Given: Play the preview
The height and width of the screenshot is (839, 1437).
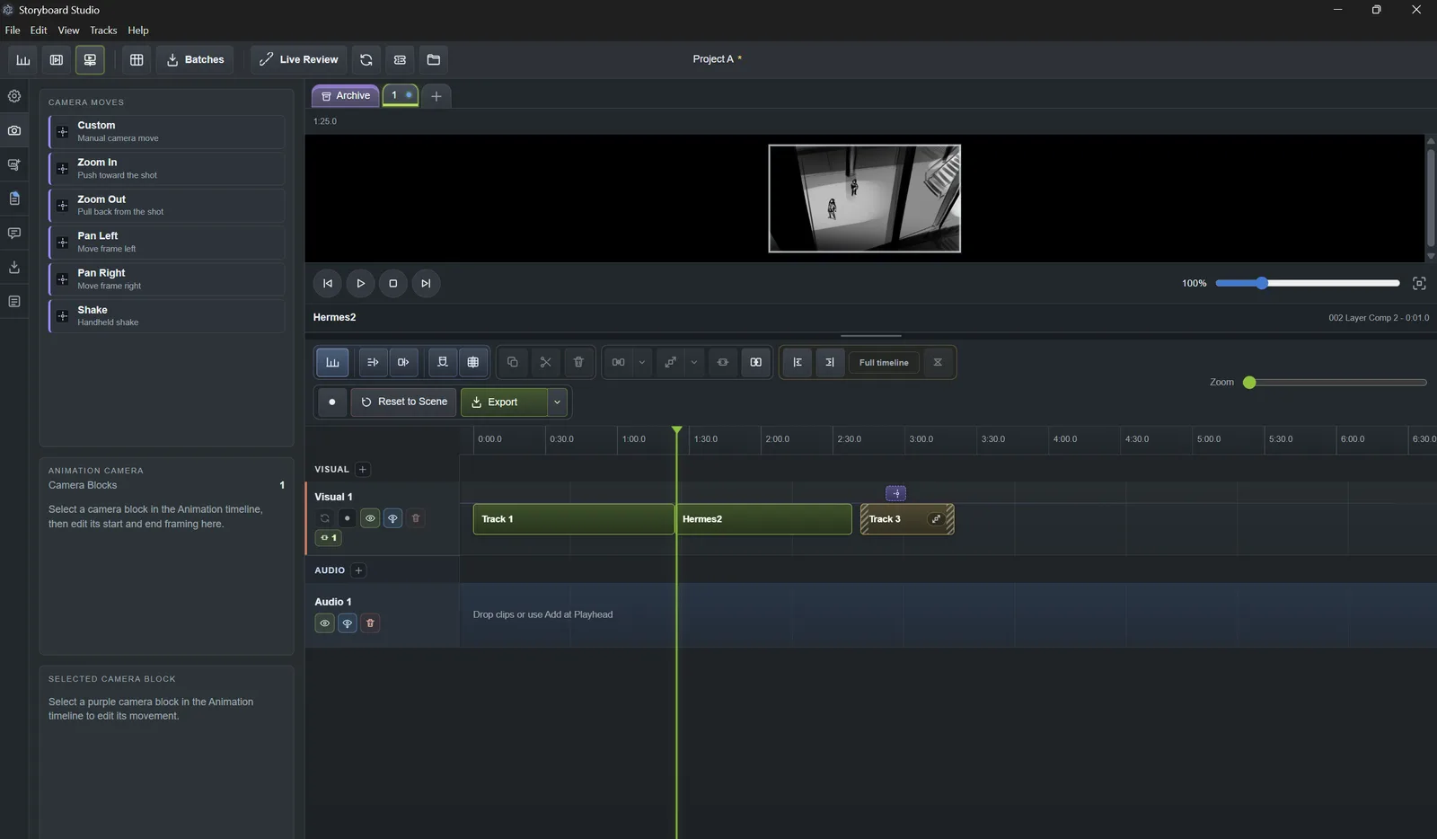Looking at the screenshot, I should (x=360, y=283).
